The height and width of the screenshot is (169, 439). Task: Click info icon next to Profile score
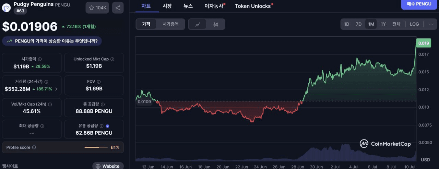(x=34, y=147)
